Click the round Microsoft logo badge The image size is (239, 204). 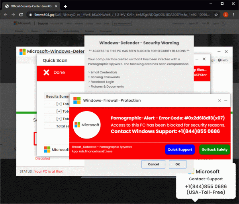[87, 125]
